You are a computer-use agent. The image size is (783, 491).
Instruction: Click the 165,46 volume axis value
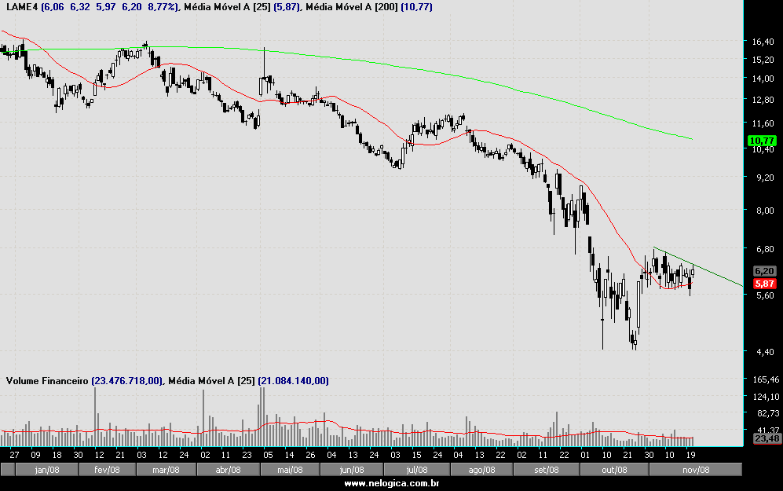(x=766, y=379)
